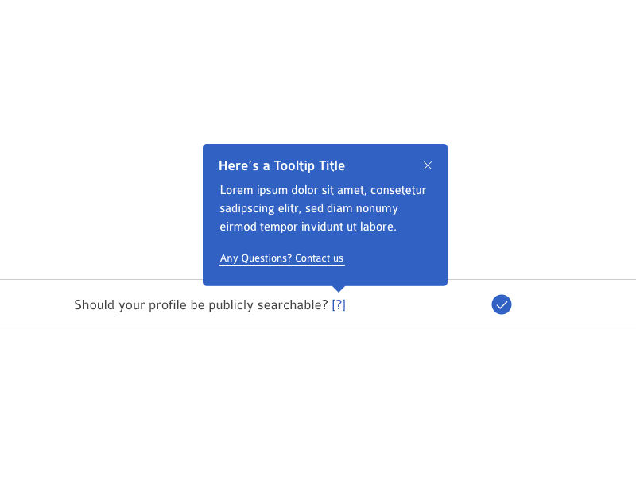Click the "Should your profile be publicly searchable?" label
636x477 pixels.
coord(201,304)
